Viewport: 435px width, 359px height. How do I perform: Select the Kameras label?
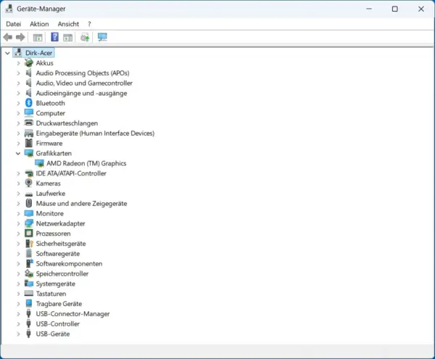(48, 183)
